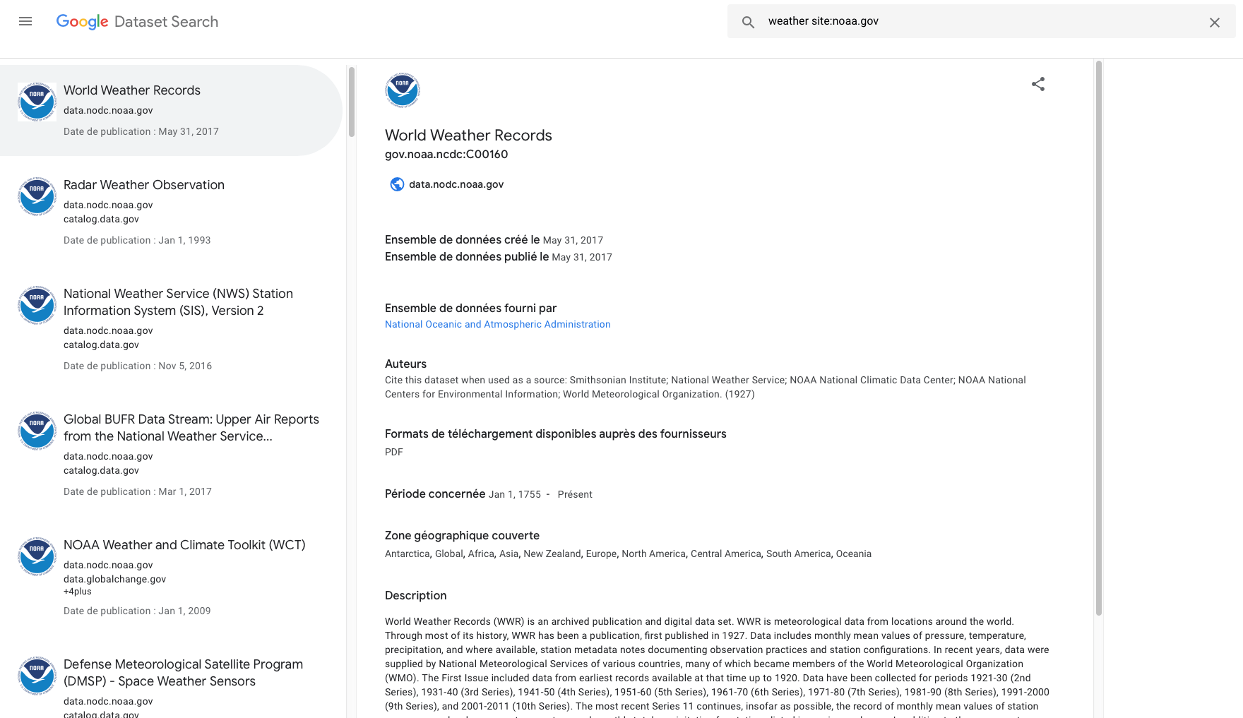
Task: Click into the search field with weather site:noaa.gov
Action: 982,21
